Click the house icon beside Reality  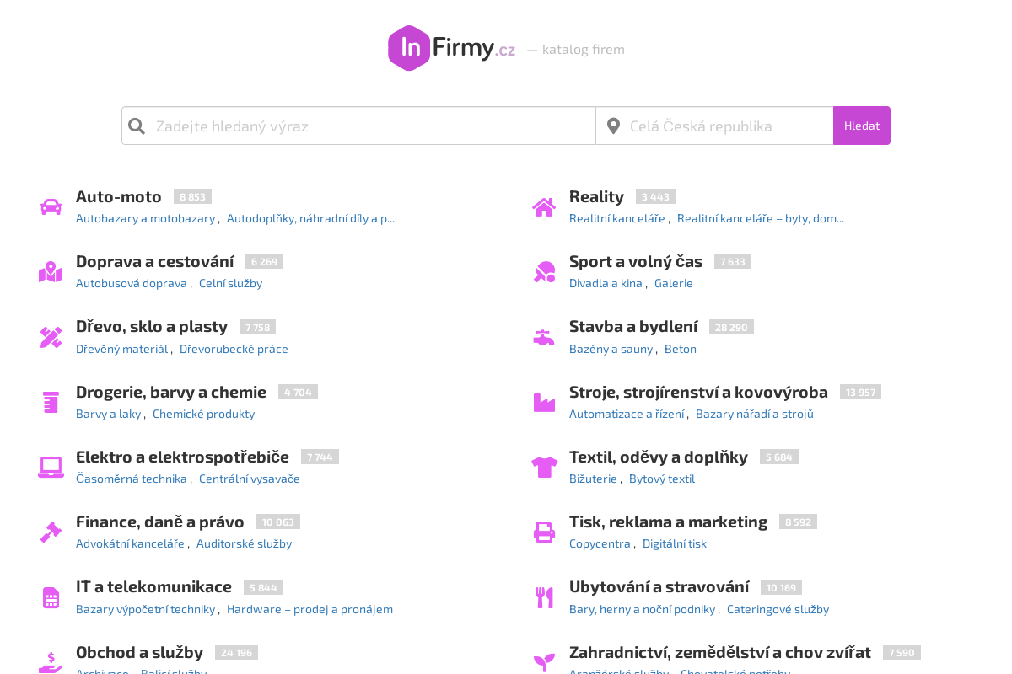coord(544,206)
